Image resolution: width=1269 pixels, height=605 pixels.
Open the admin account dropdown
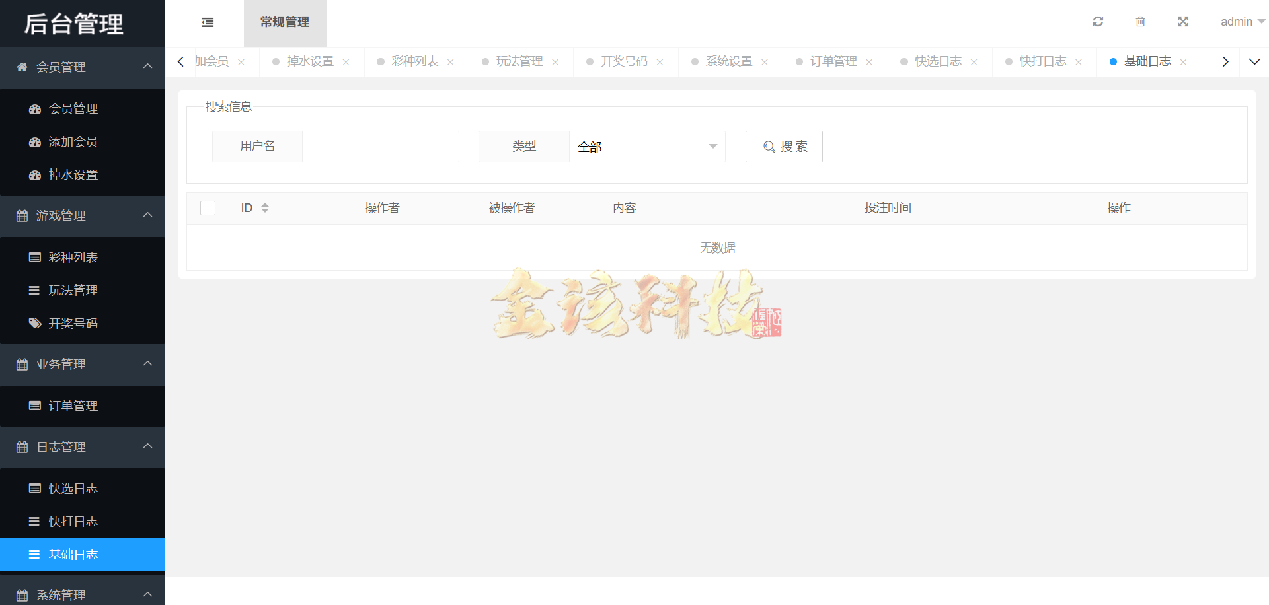pos(1242,21)
